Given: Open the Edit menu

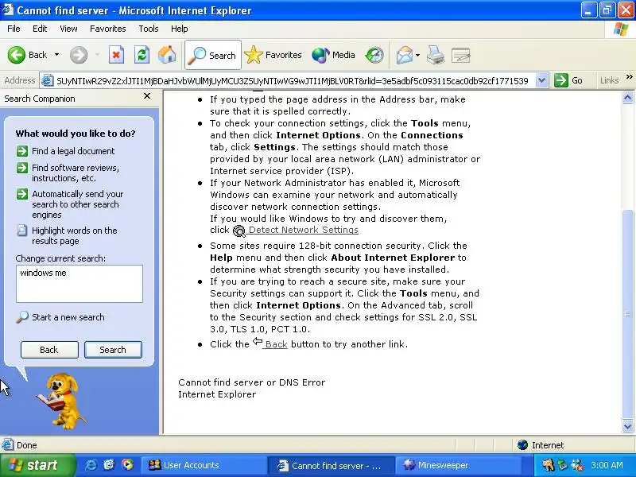Looking at the screenshot, I should pyautogui.click(x=40, y=29).
